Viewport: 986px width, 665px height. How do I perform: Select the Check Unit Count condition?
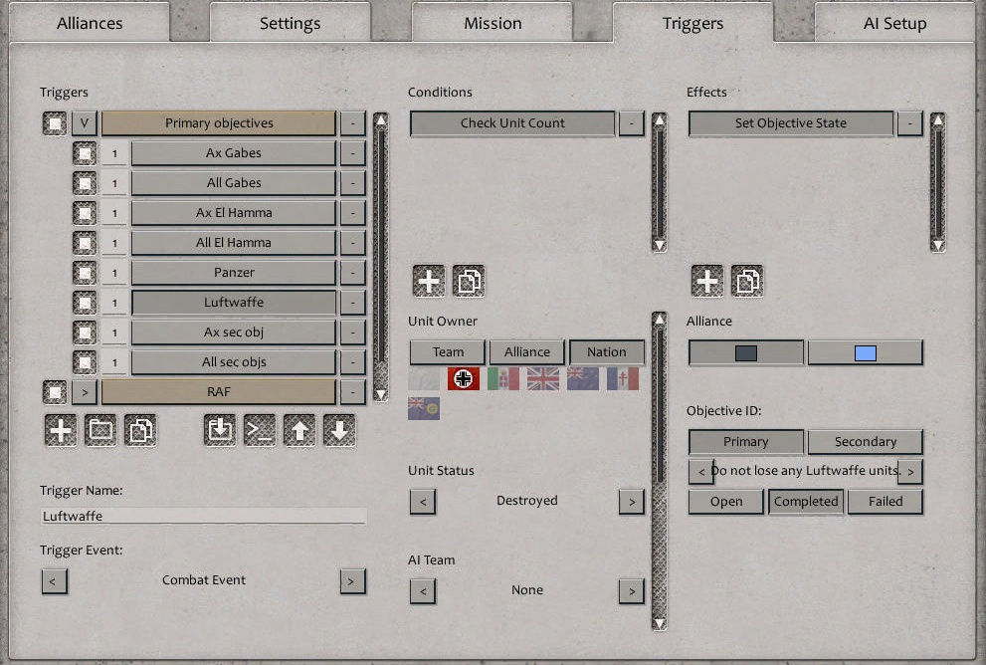(512, 123)
